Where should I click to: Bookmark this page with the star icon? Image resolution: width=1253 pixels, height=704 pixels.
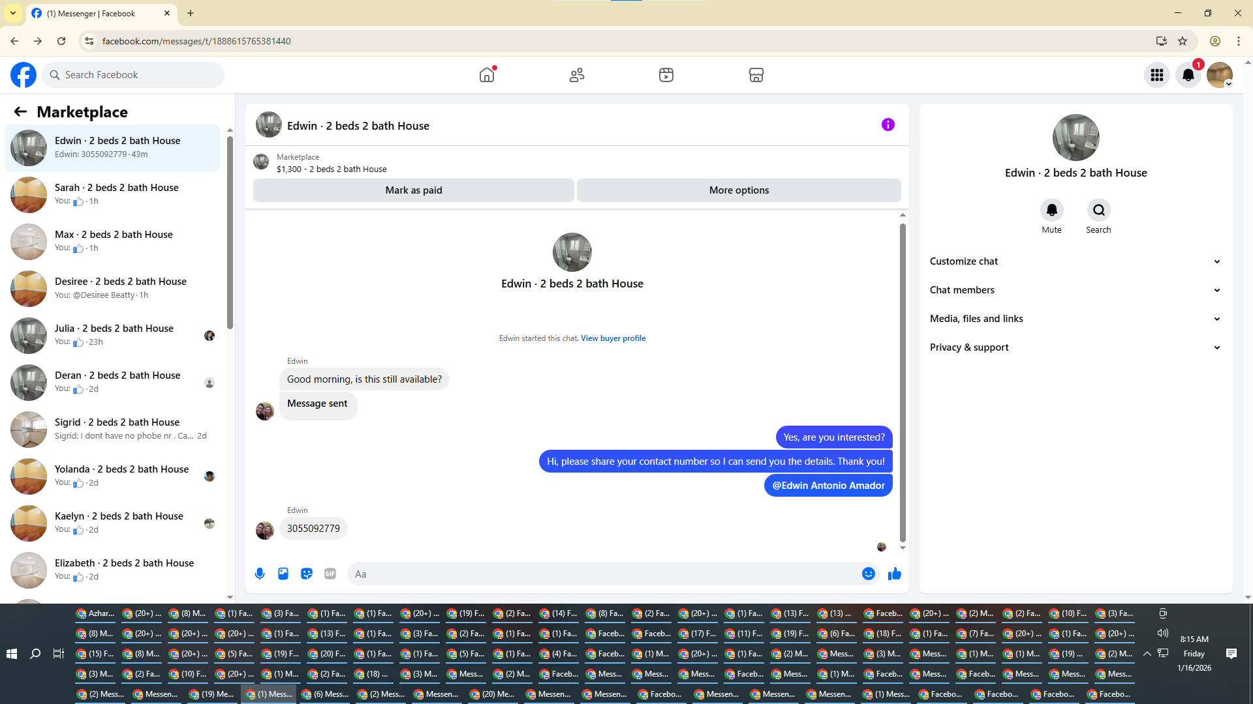tap(1183, 41)
